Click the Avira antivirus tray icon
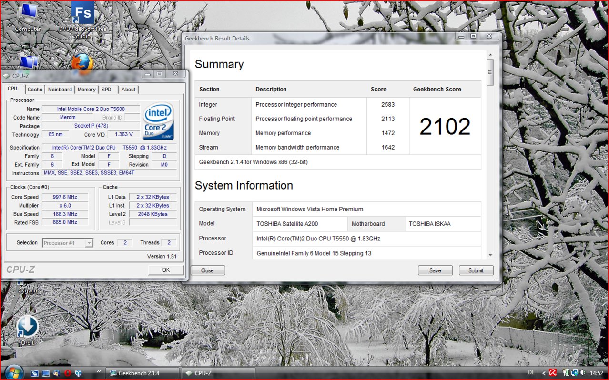609x380 pixels. point(553,373)
